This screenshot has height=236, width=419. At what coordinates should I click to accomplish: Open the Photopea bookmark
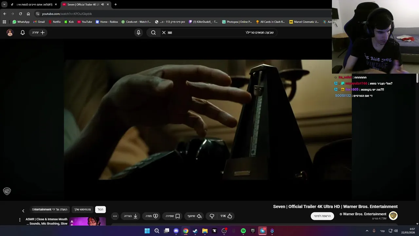click(x=237, y=22)
